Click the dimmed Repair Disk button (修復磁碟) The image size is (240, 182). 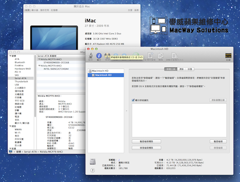[x=218, y=148]
